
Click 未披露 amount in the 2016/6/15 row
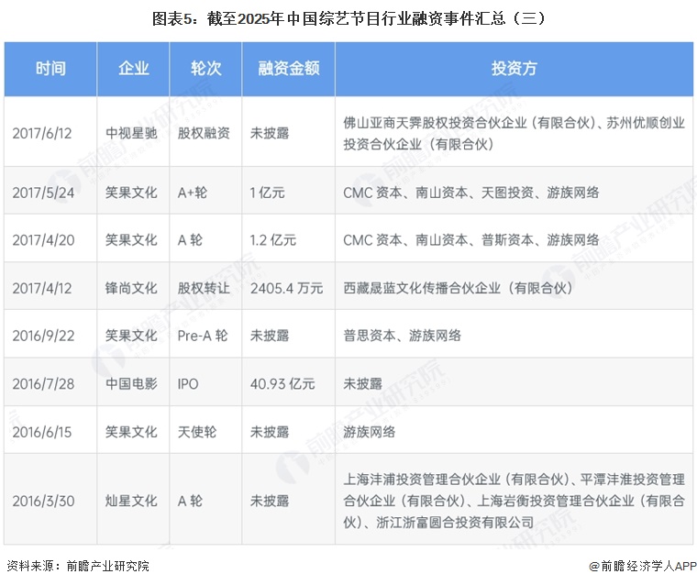[270, 432]
